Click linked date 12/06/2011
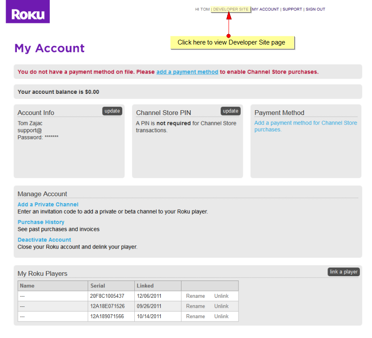The image size is (372, 338). [x=149, y=296]
